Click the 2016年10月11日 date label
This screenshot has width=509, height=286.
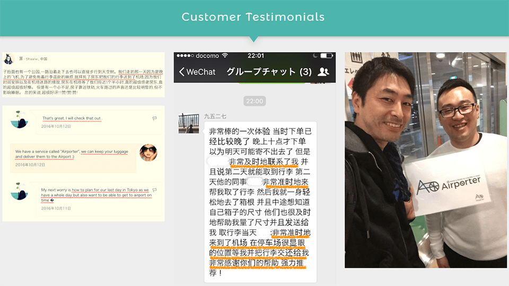(56, 208)
